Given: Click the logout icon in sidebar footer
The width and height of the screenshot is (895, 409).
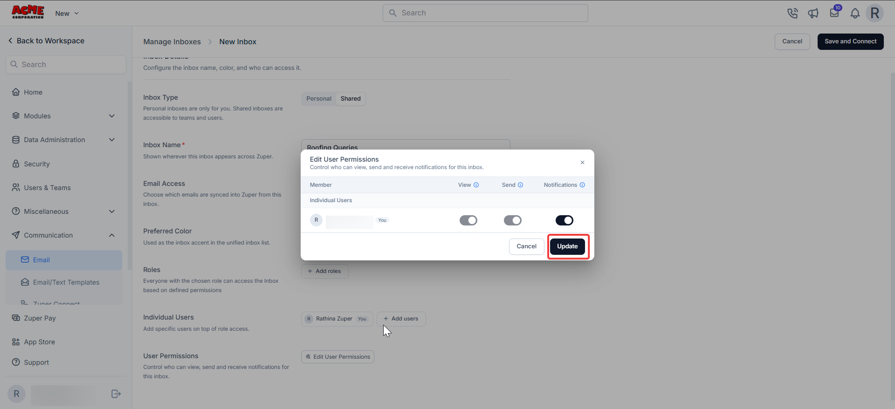Looking at the screenshot, I should coord(116,394).
